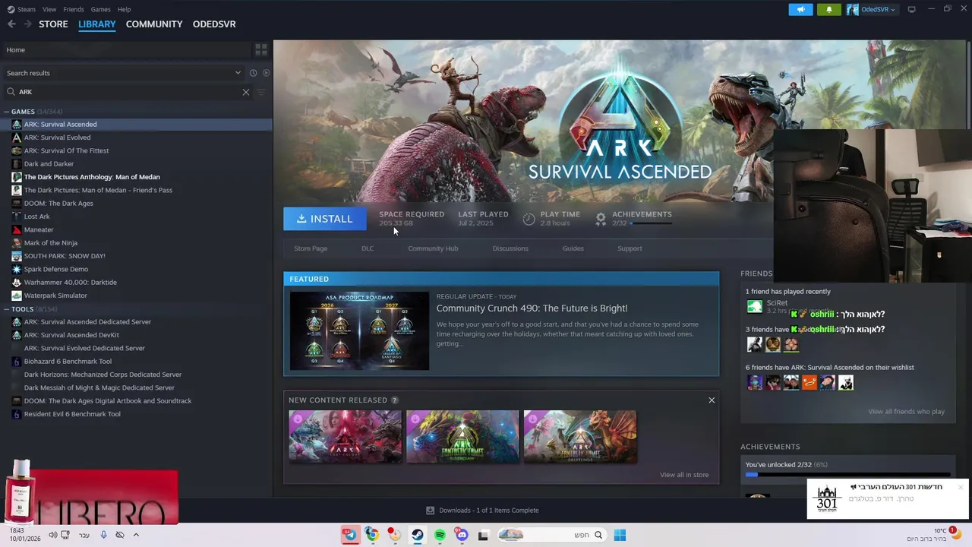The width and height of the screenshot is (972, 547).
Task: Open the Support link
Action: [630, 248]
